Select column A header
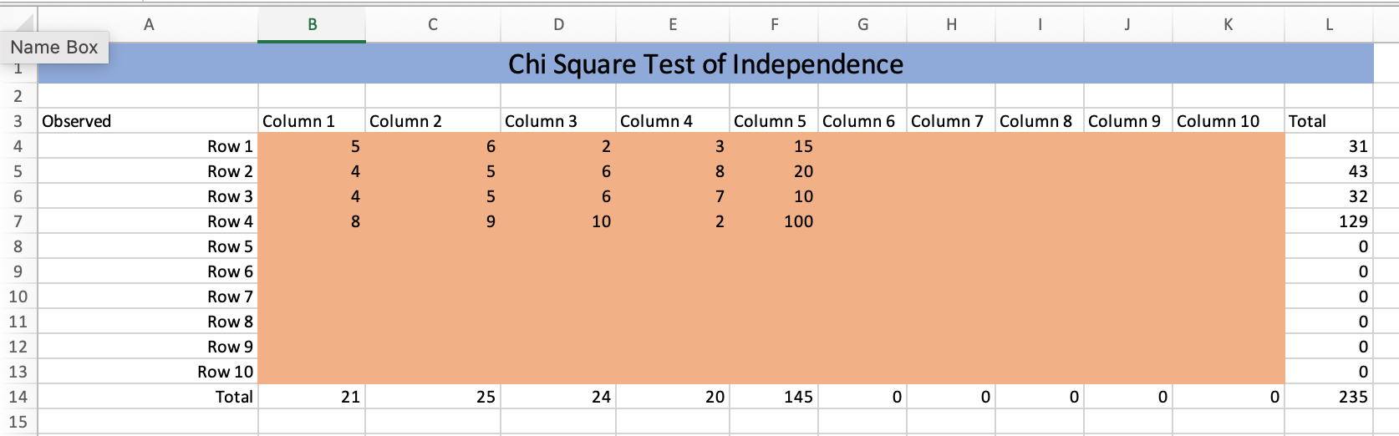 pos(148,25)
